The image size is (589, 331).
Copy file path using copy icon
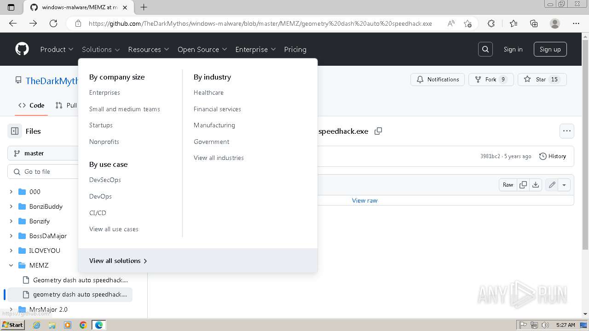[x=378, y=131]
